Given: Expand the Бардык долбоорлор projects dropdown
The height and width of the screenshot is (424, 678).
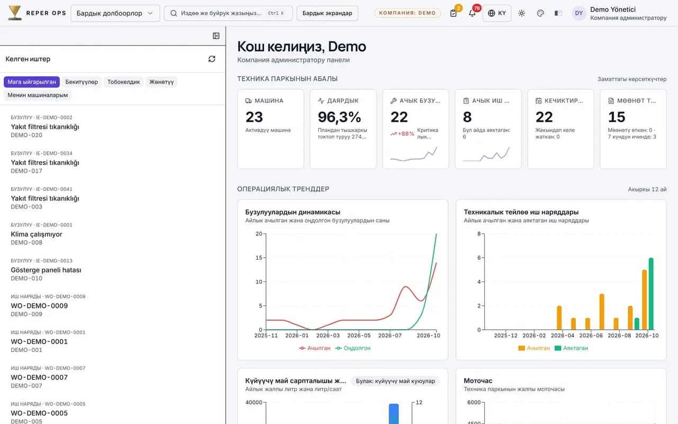Looking at the screenshot, I should click(x=115, y=13).
